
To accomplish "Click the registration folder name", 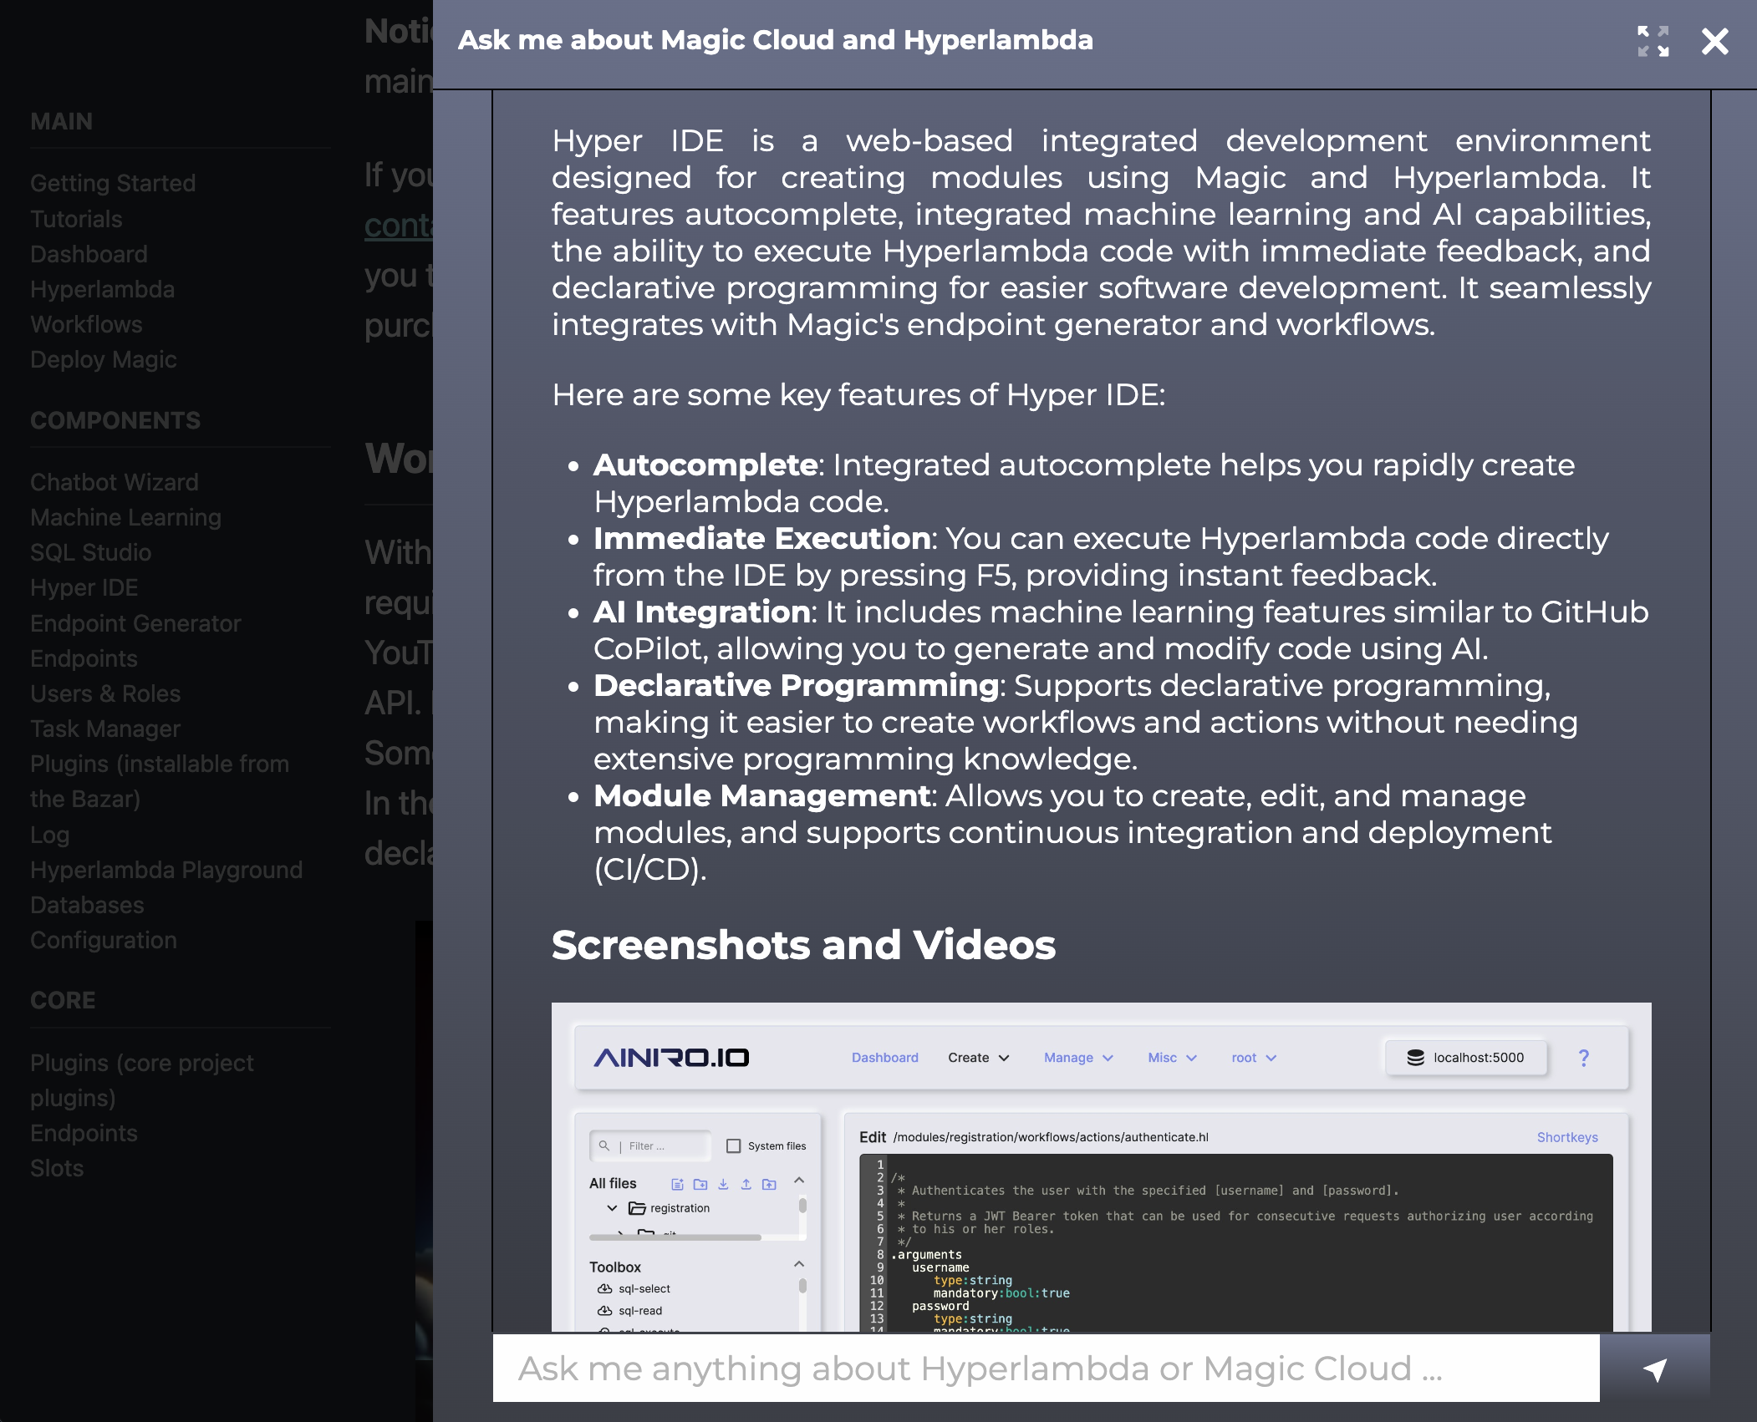I will tap(680, 1208).
